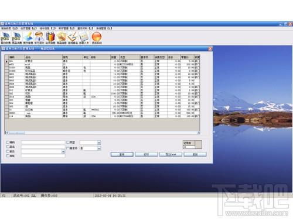Click the orange ball exit system icon
The image size is (293, 219).
pyautogui.click(x=97, y=38)
